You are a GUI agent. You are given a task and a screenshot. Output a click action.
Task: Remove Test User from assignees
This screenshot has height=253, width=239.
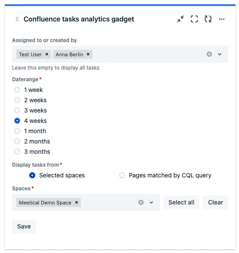[47, 54]
